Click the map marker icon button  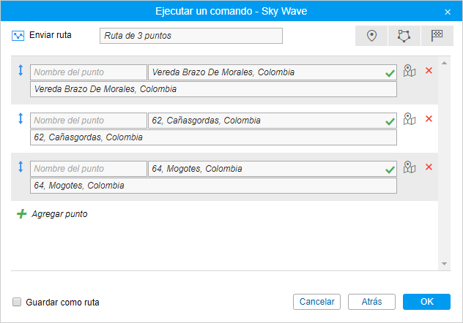(371, 36)
